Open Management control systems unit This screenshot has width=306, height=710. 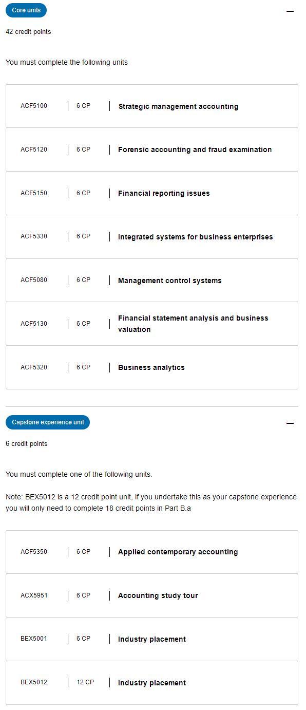pos(152,281)
